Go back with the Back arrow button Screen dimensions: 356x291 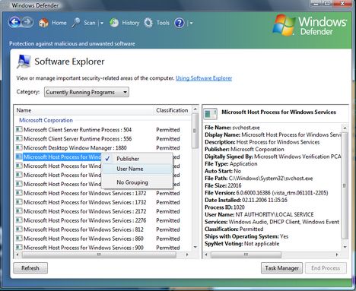[x=14, y=22]
